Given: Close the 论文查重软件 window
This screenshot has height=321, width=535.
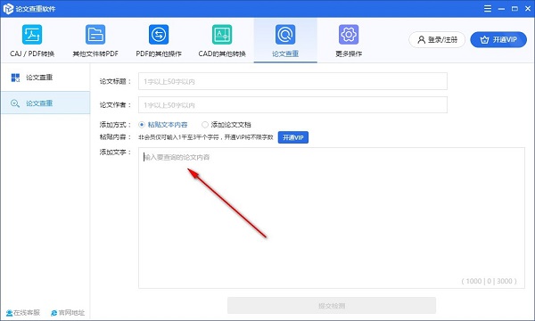Looking at the screenshot, I should 528,9.
